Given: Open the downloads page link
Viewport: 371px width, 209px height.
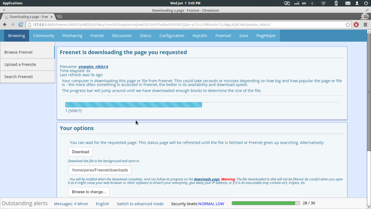Looking at the screenshot, I should [x=207, y=179].
